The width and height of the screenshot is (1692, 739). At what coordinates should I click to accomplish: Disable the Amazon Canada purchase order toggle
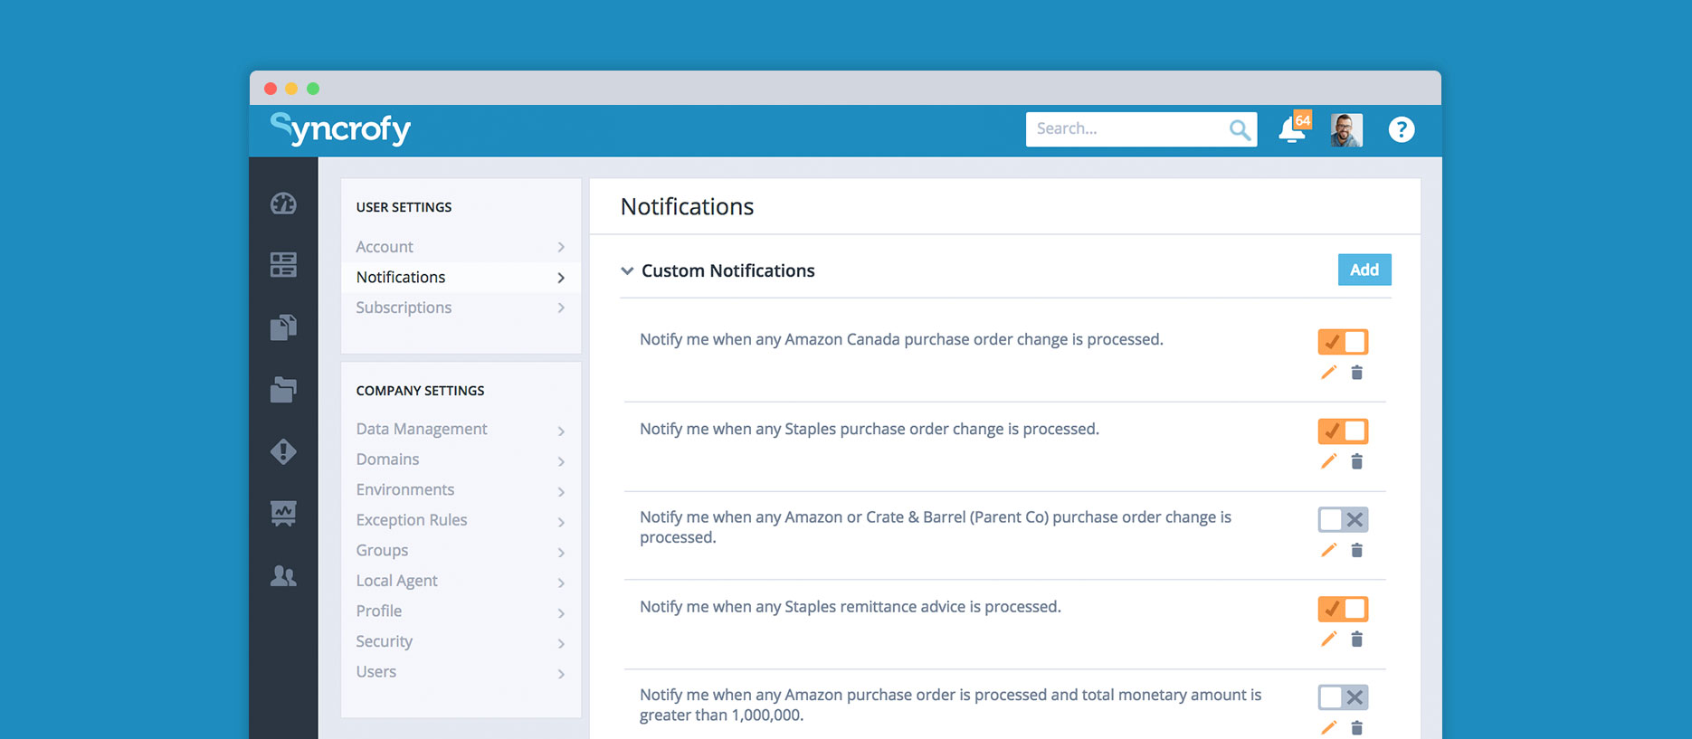pos(1343,342)
